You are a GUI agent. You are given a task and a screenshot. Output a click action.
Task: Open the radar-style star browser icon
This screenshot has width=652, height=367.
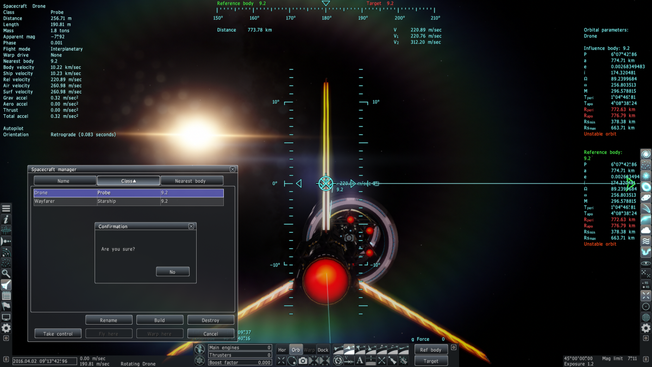6,252
